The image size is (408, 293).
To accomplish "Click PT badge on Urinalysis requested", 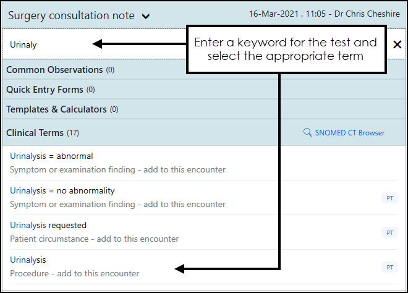I will 389,232.
